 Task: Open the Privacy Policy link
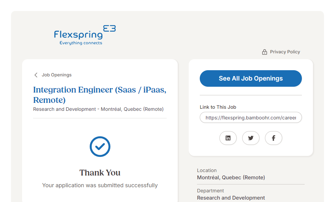(x=285, y=52)
